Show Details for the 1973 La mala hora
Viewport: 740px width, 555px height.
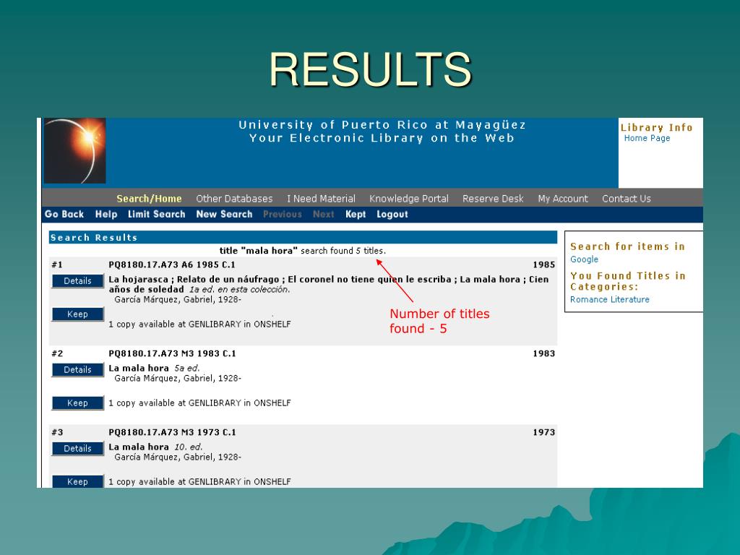(77, 448)
